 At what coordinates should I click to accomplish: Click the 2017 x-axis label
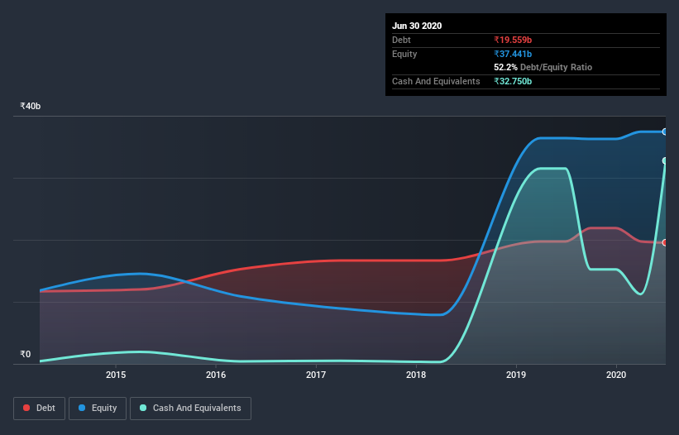[x=316, y=375]
